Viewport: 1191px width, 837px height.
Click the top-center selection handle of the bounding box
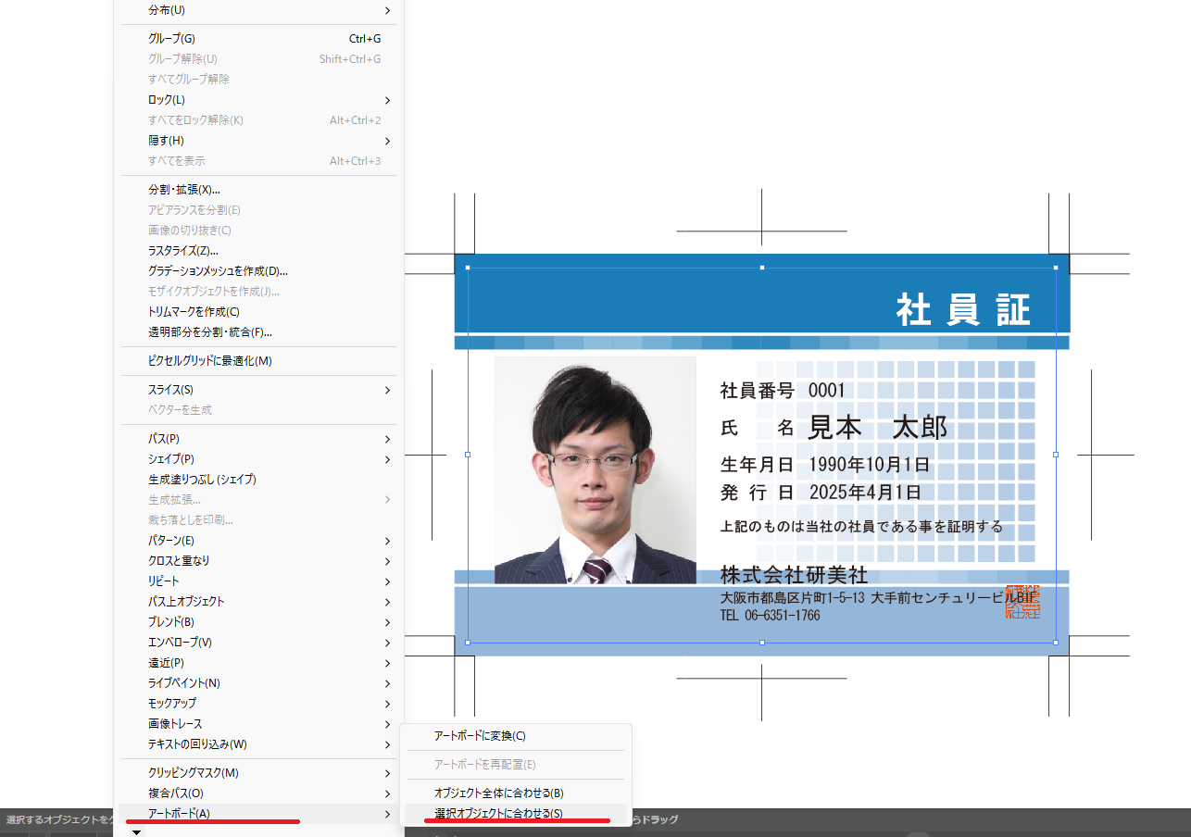[762, 268]
